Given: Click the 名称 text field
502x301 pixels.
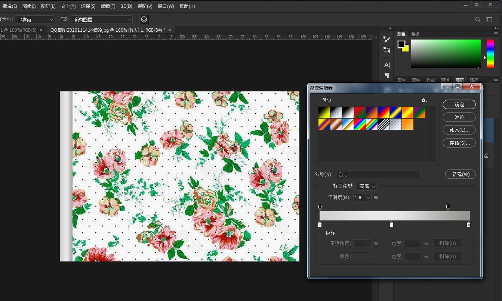Looking at the screenshot, I should tap(378, 174).
